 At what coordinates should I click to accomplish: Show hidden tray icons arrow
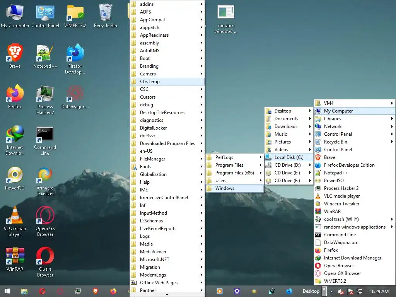point(331,292)
